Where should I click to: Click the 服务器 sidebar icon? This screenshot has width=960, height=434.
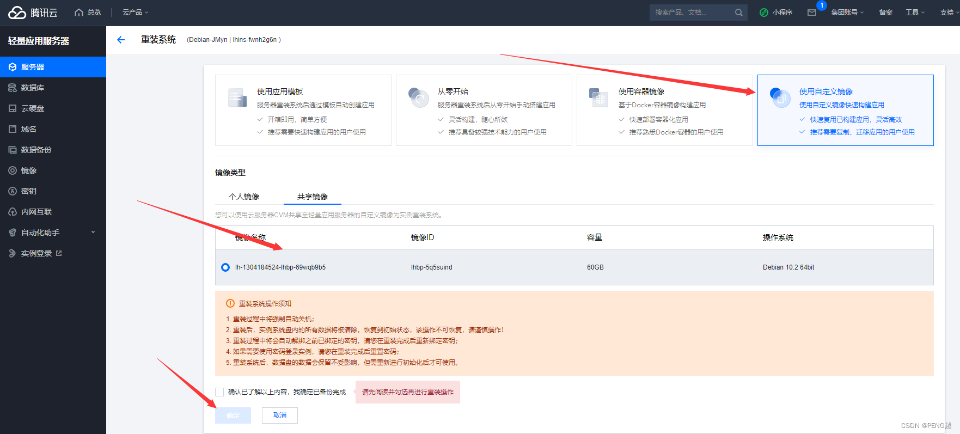pos(13,67)
